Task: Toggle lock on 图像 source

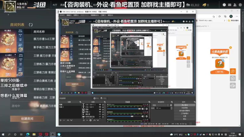Action: [x=103, y=109]
